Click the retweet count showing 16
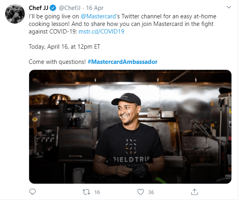Image resolution: width=239 pixels, height=200 pixels. click(x=97, y=192)
